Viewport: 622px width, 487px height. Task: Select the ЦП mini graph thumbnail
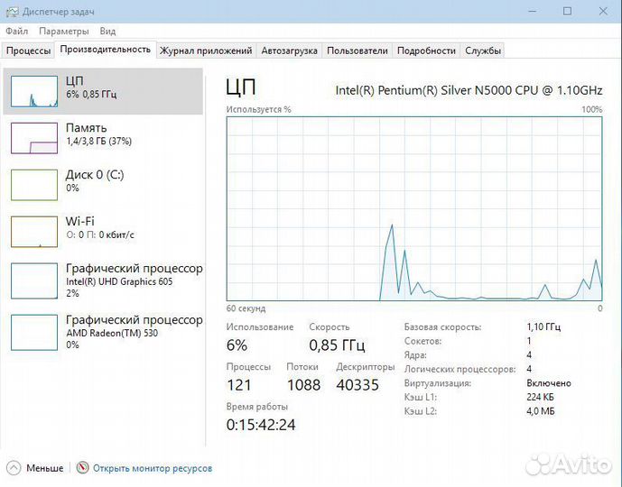click(x=34, y=91)
